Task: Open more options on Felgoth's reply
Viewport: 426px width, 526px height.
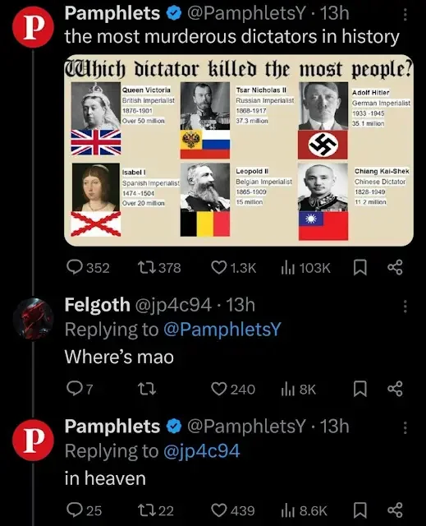Action: (405, 307)
